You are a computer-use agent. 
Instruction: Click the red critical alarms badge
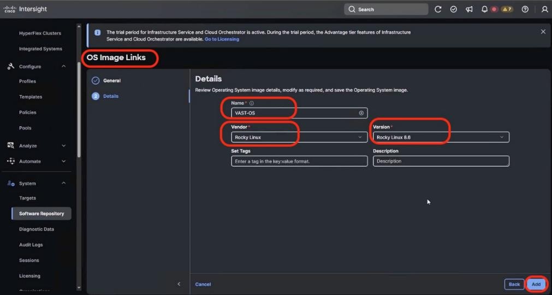coord(494,9)
